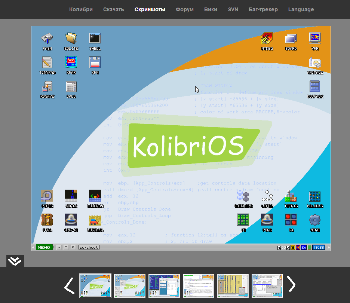Open the Скачать menu item
This screenshot has width=350, height=303.
pyautogui.click(x=113, y=9)
